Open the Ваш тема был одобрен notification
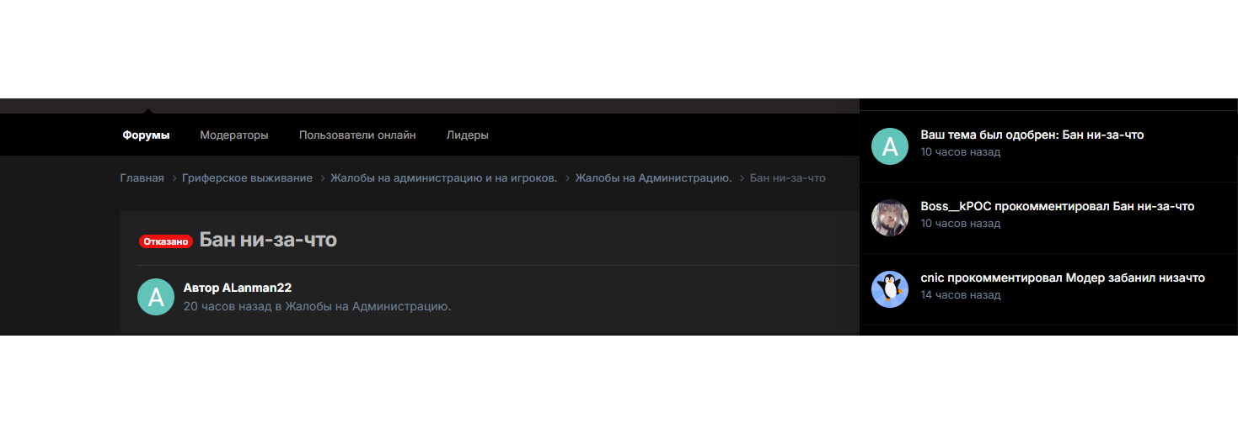This screenshot has height=434, width=1238. click(1032, 135)
